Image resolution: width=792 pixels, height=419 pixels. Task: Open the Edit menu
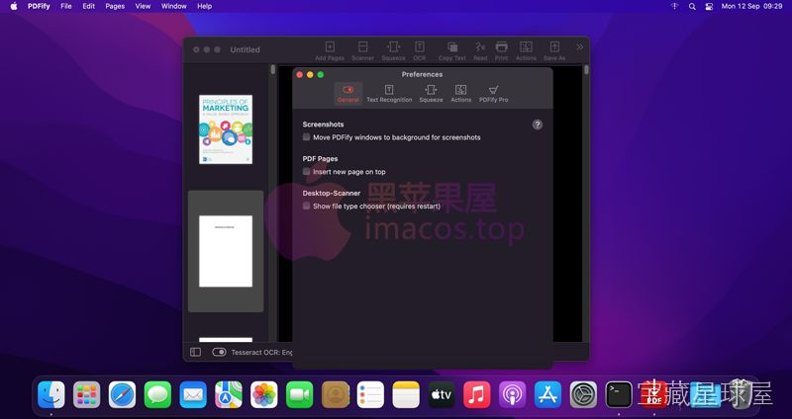[89, 6]
